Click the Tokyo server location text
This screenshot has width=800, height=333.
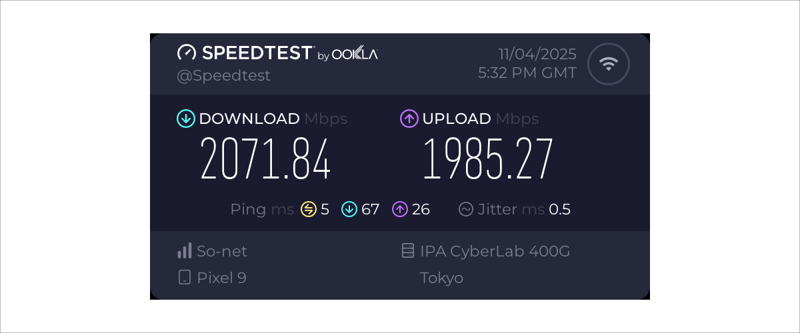(x=441, y=278)
